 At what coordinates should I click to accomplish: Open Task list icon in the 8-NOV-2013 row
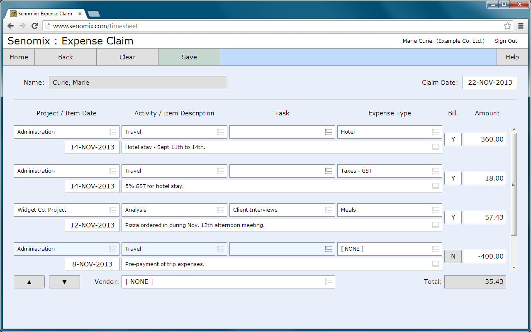[x=329, y=249]
